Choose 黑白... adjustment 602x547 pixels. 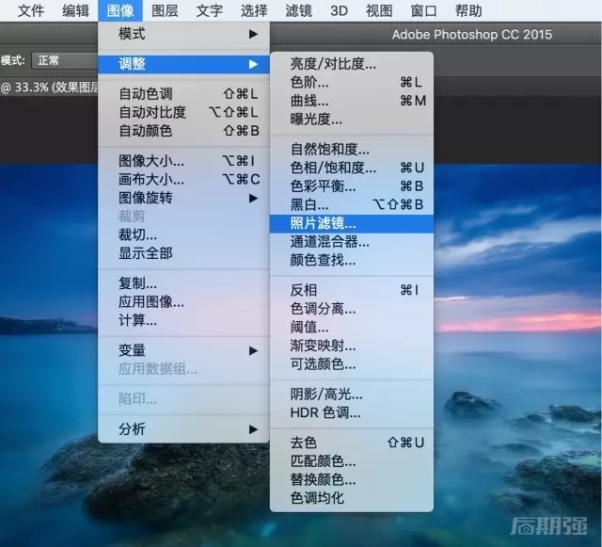pos(352,204)
